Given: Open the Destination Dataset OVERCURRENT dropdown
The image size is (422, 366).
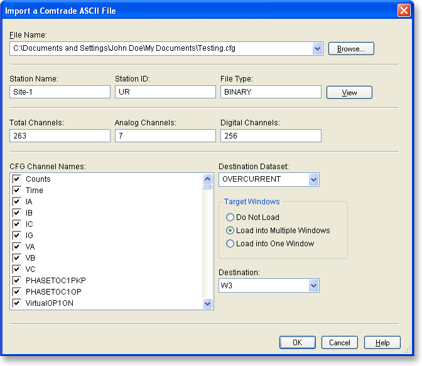Looking at the screenshot, I should tap(313, 179).
